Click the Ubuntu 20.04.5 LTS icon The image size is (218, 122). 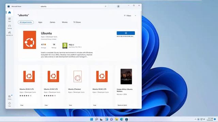coord(29,76)
